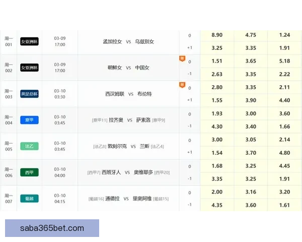Click the dark green 西甲 league badge
Viewport: 302px width, 242px height.
coord(29,172)
